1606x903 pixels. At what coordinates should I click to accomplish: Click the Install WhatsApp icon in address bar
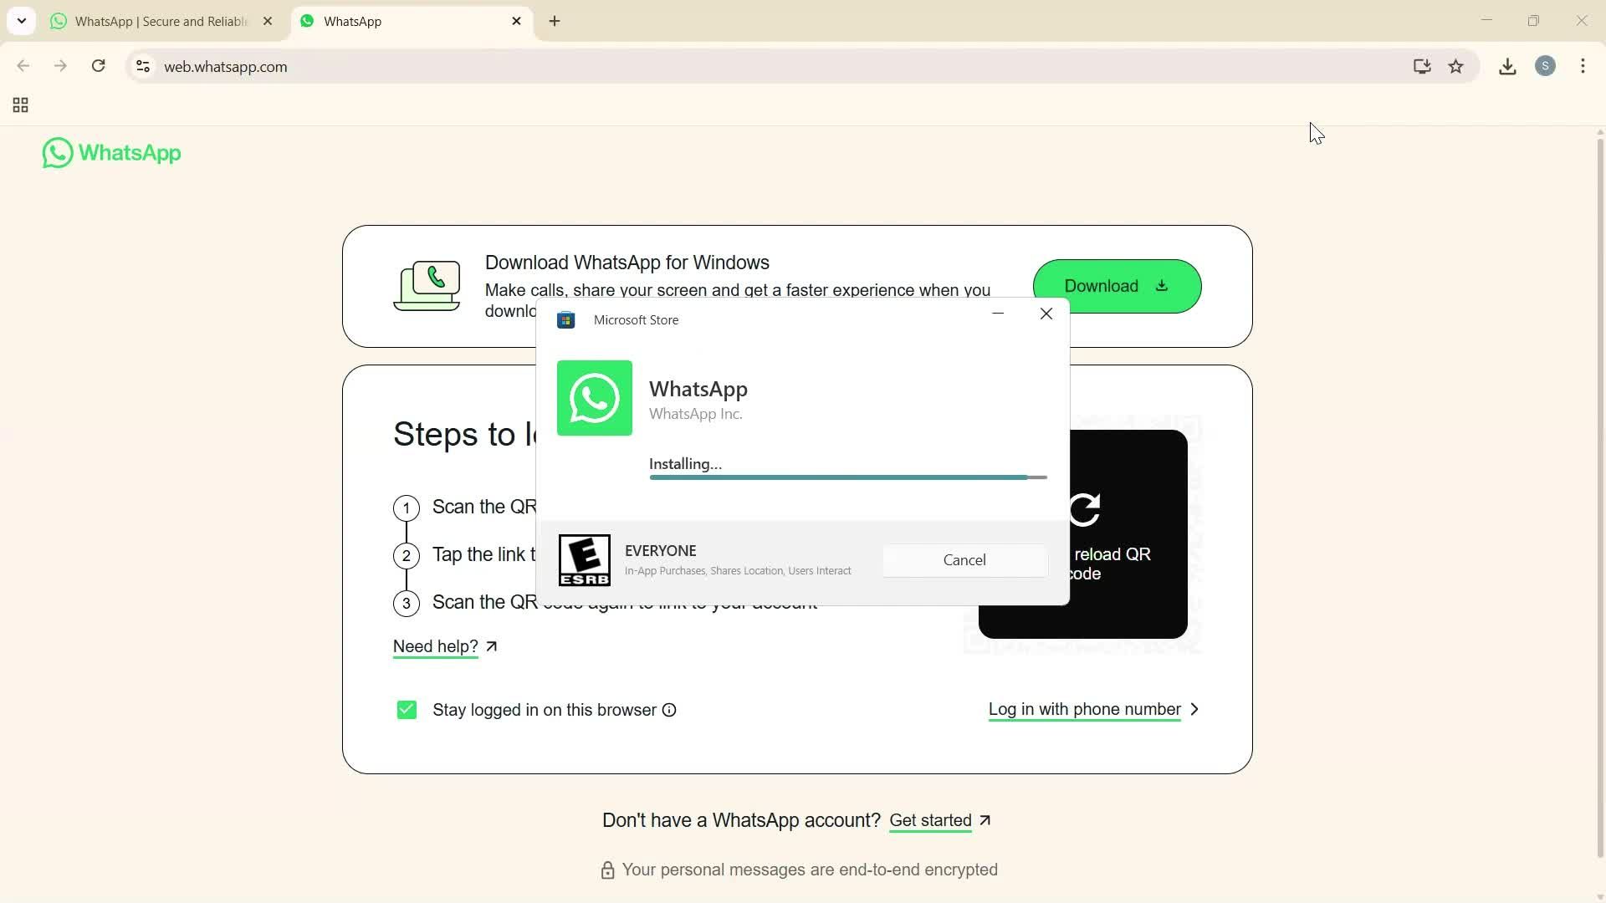(x=1421, y=66)
